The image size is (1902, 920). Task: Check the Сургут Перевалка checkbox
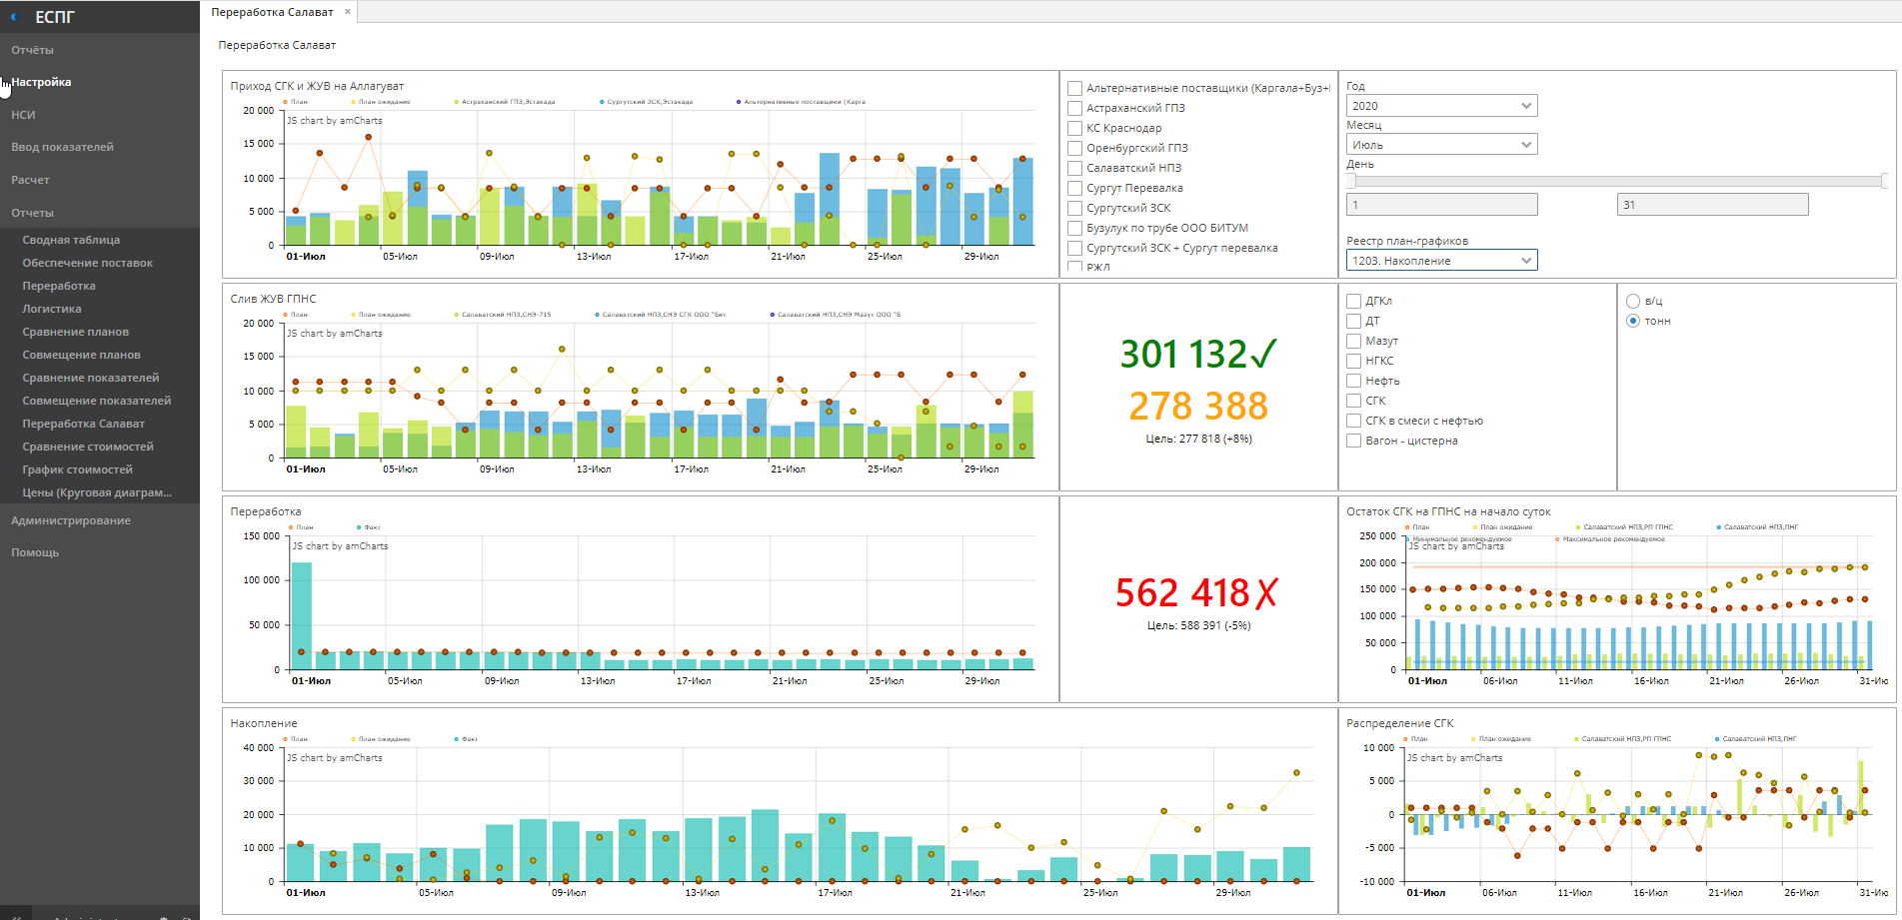point(1075,188)
